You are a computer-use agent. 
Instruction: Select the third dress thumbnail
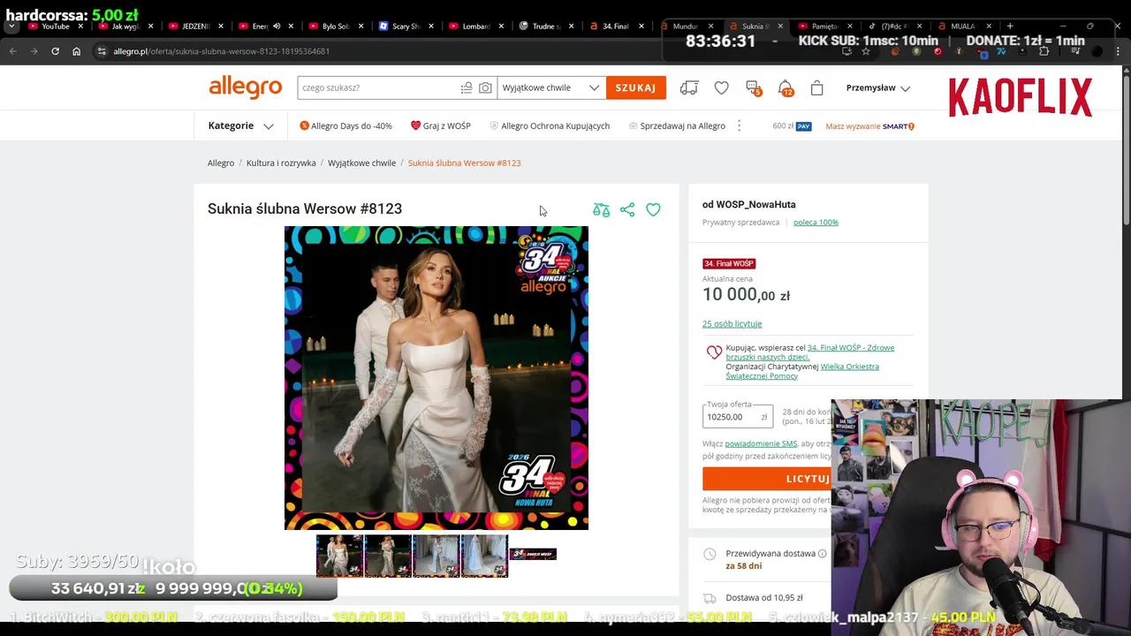(x=436, y=556)
